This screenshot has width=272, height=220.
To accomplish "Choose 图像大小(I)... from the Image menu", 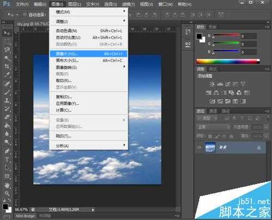I will pyautogui.click(x=89, y=54).
